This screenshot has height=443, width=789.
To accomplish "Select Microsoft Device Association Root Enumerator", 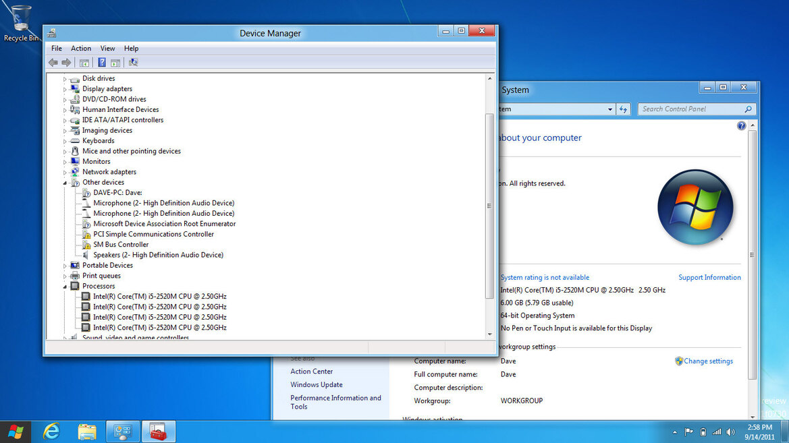I will 164,224.
